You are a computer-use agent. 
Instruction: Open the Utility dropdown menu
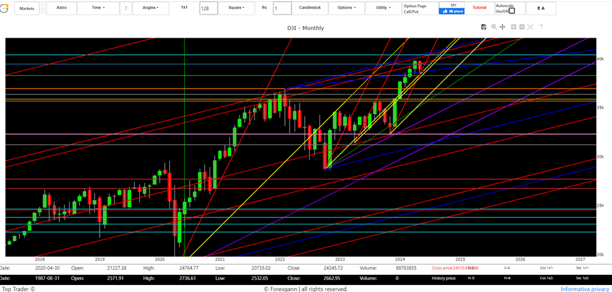coord(383,8)
